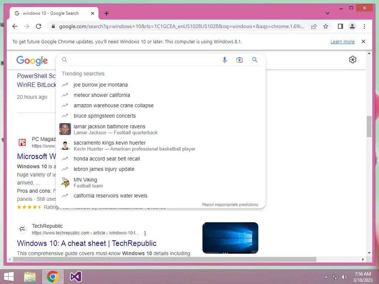Start voice search with the microphone icon
379x284 pixels.
click(225, 60)
